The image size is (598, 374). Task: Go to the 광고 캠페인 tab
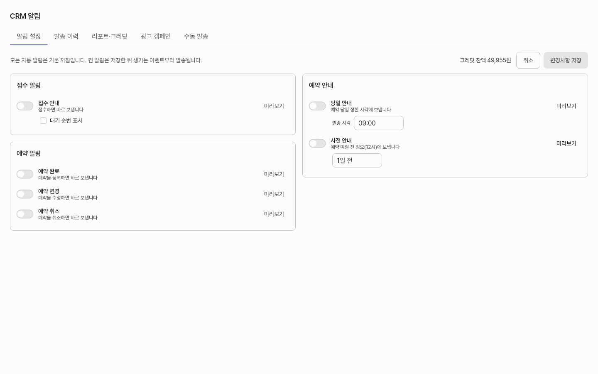[156, 36]
